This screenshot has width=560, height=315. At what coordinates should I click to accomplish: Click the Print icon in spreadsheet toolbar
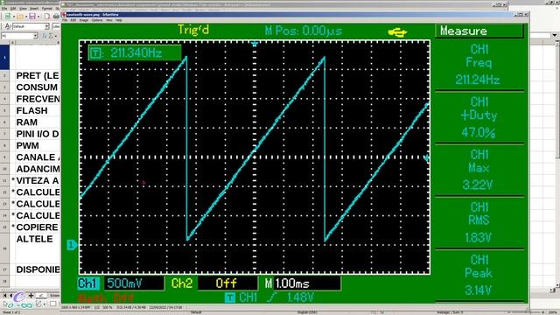pos(56,17)
